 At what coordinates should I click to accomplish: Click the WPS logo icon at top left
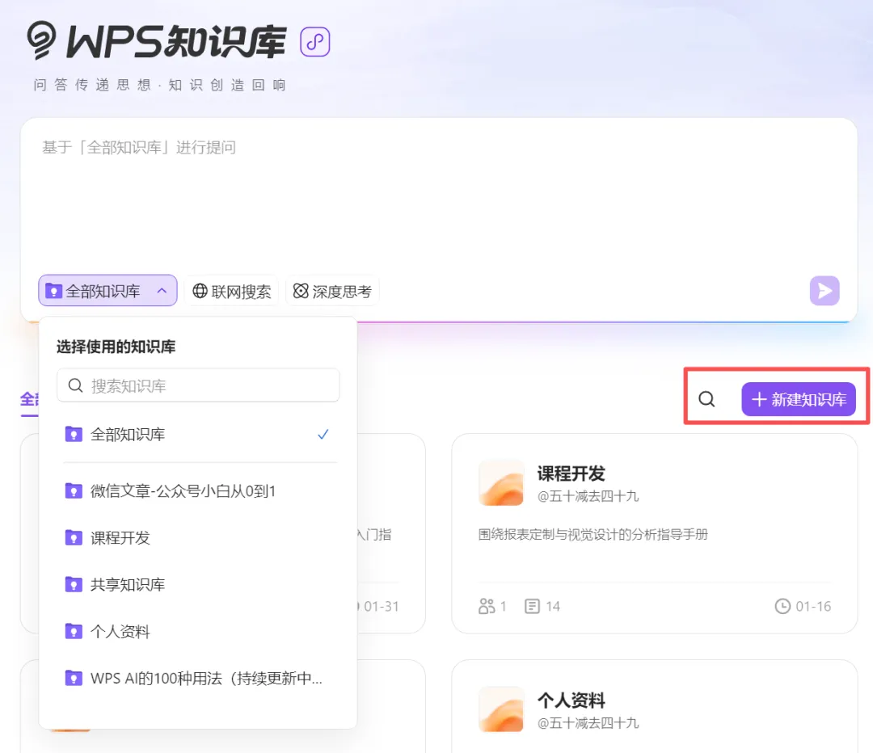[x=41, y=40]
